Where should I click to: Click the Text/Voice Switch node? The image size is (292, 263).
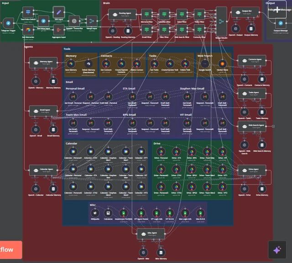(27, 12)
